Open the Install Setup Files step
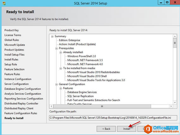180x135 pixels. (x=15, y=55)
